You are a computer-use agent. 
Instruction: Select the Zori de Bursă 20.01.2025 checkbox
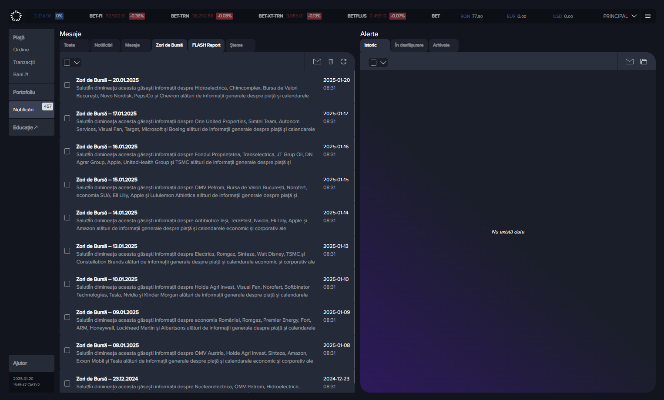click(x=67, y=85)
